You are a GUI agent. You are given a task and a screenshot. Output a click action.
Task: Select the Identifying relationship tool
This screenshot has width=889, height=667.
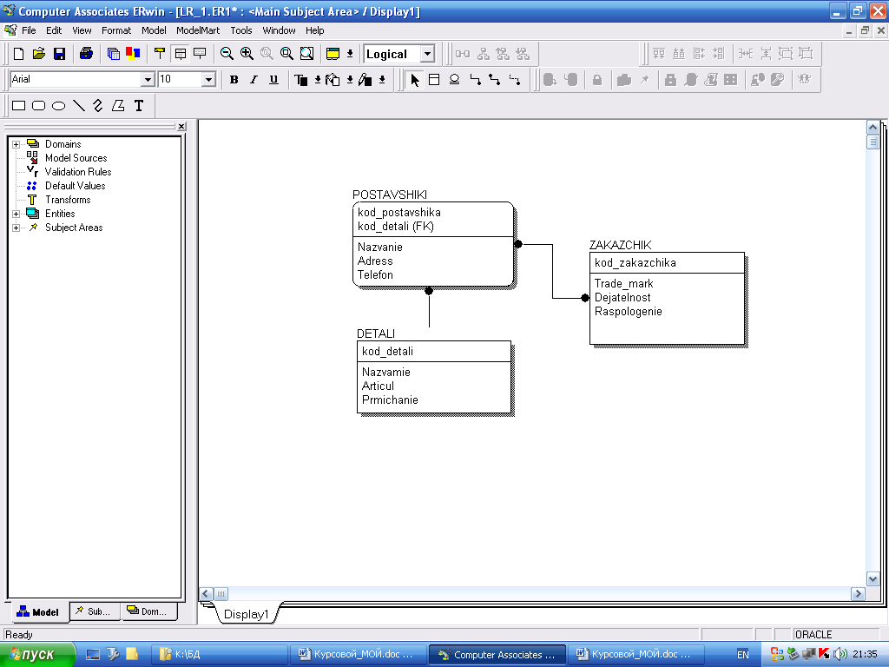point(475,80)
